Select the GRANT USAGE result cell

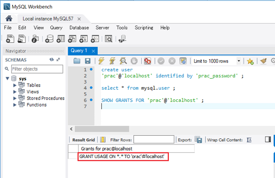click(123, 157)
